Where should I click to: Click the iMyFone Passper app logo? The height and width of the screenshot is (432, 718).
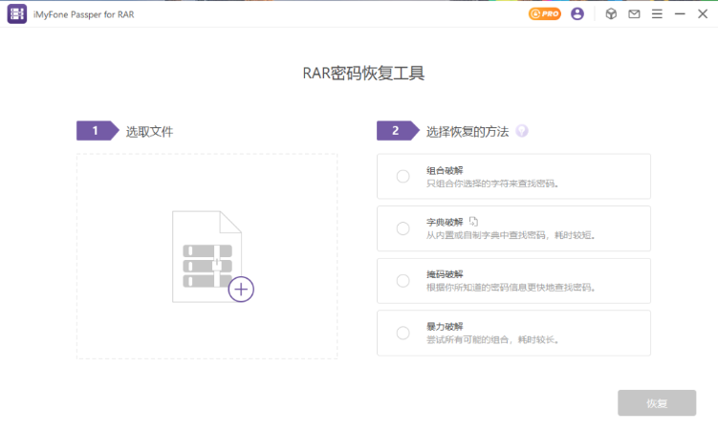pos(17,14)
